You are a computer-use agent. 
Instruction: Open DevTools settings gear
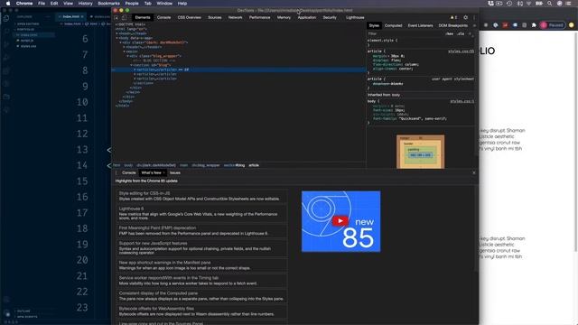[x=466, y=17]
